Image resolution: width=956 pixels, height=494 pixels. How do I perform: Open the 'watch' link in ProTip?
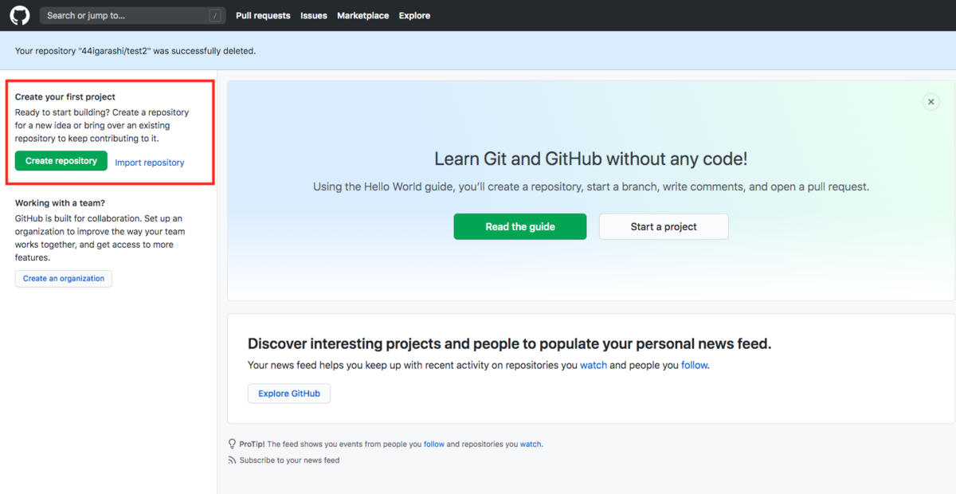(531, 444)
